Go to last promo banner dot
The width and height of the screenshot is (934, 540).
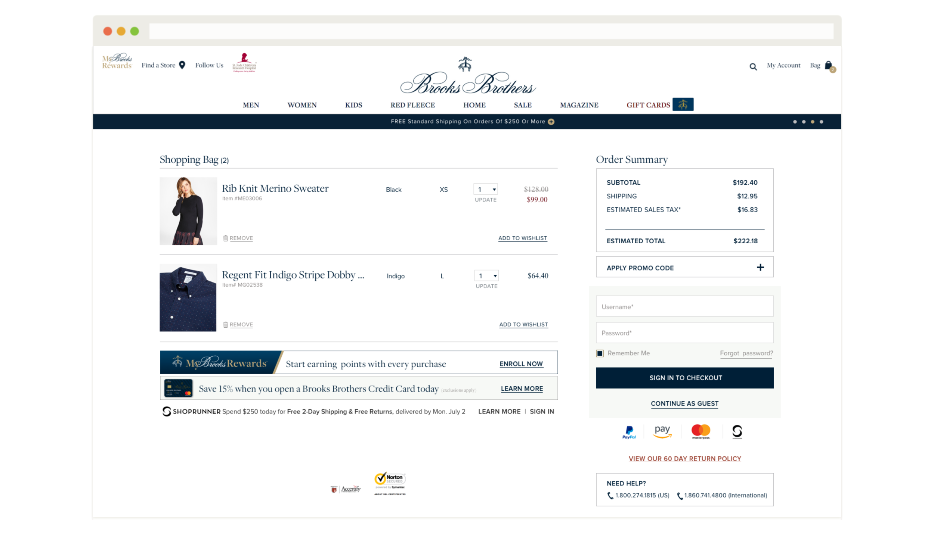[821, 122]
